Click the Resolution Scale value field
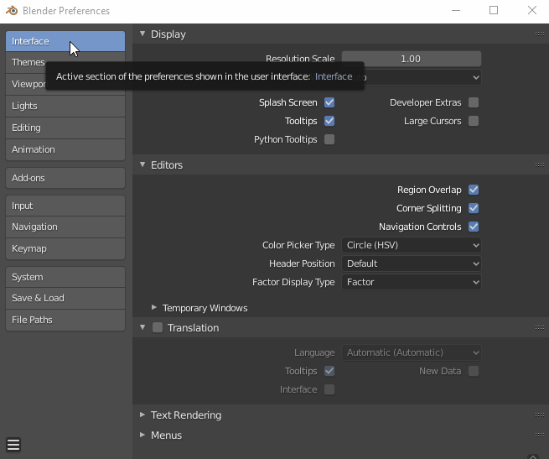The width and height of the screenshot is (549, 459). click(x=411, y=59)
